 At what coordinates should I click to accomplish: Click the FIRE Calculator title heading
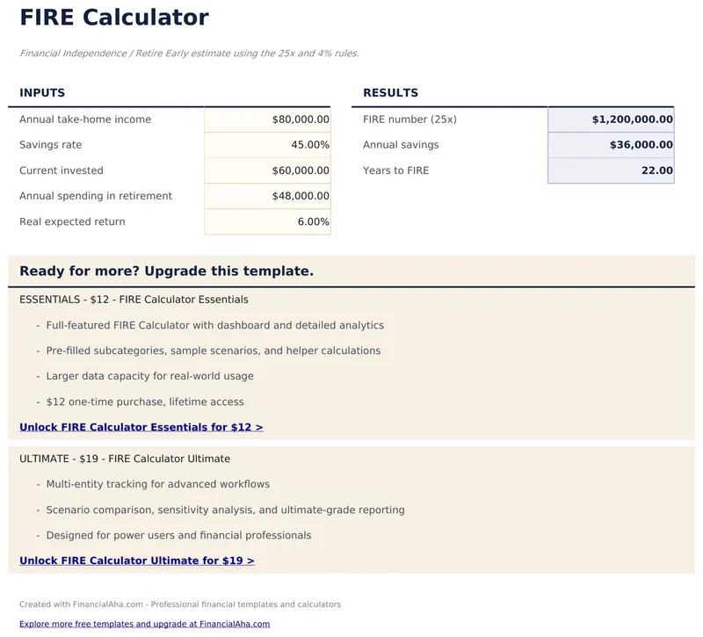pos(114,18)
